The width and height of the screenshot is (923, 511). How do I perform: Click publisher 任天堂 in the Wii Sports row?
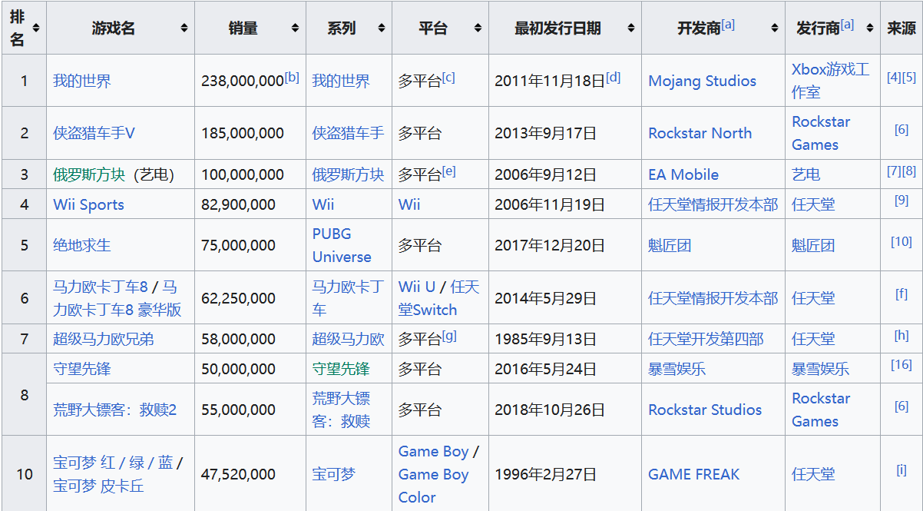(813, 204)
